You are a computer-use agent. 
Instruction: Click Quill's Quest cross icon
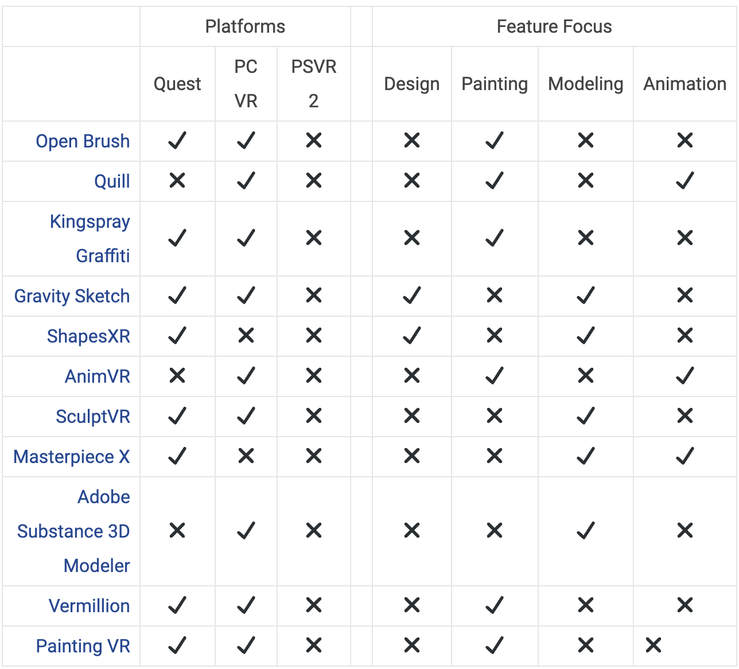click(177, 181)
